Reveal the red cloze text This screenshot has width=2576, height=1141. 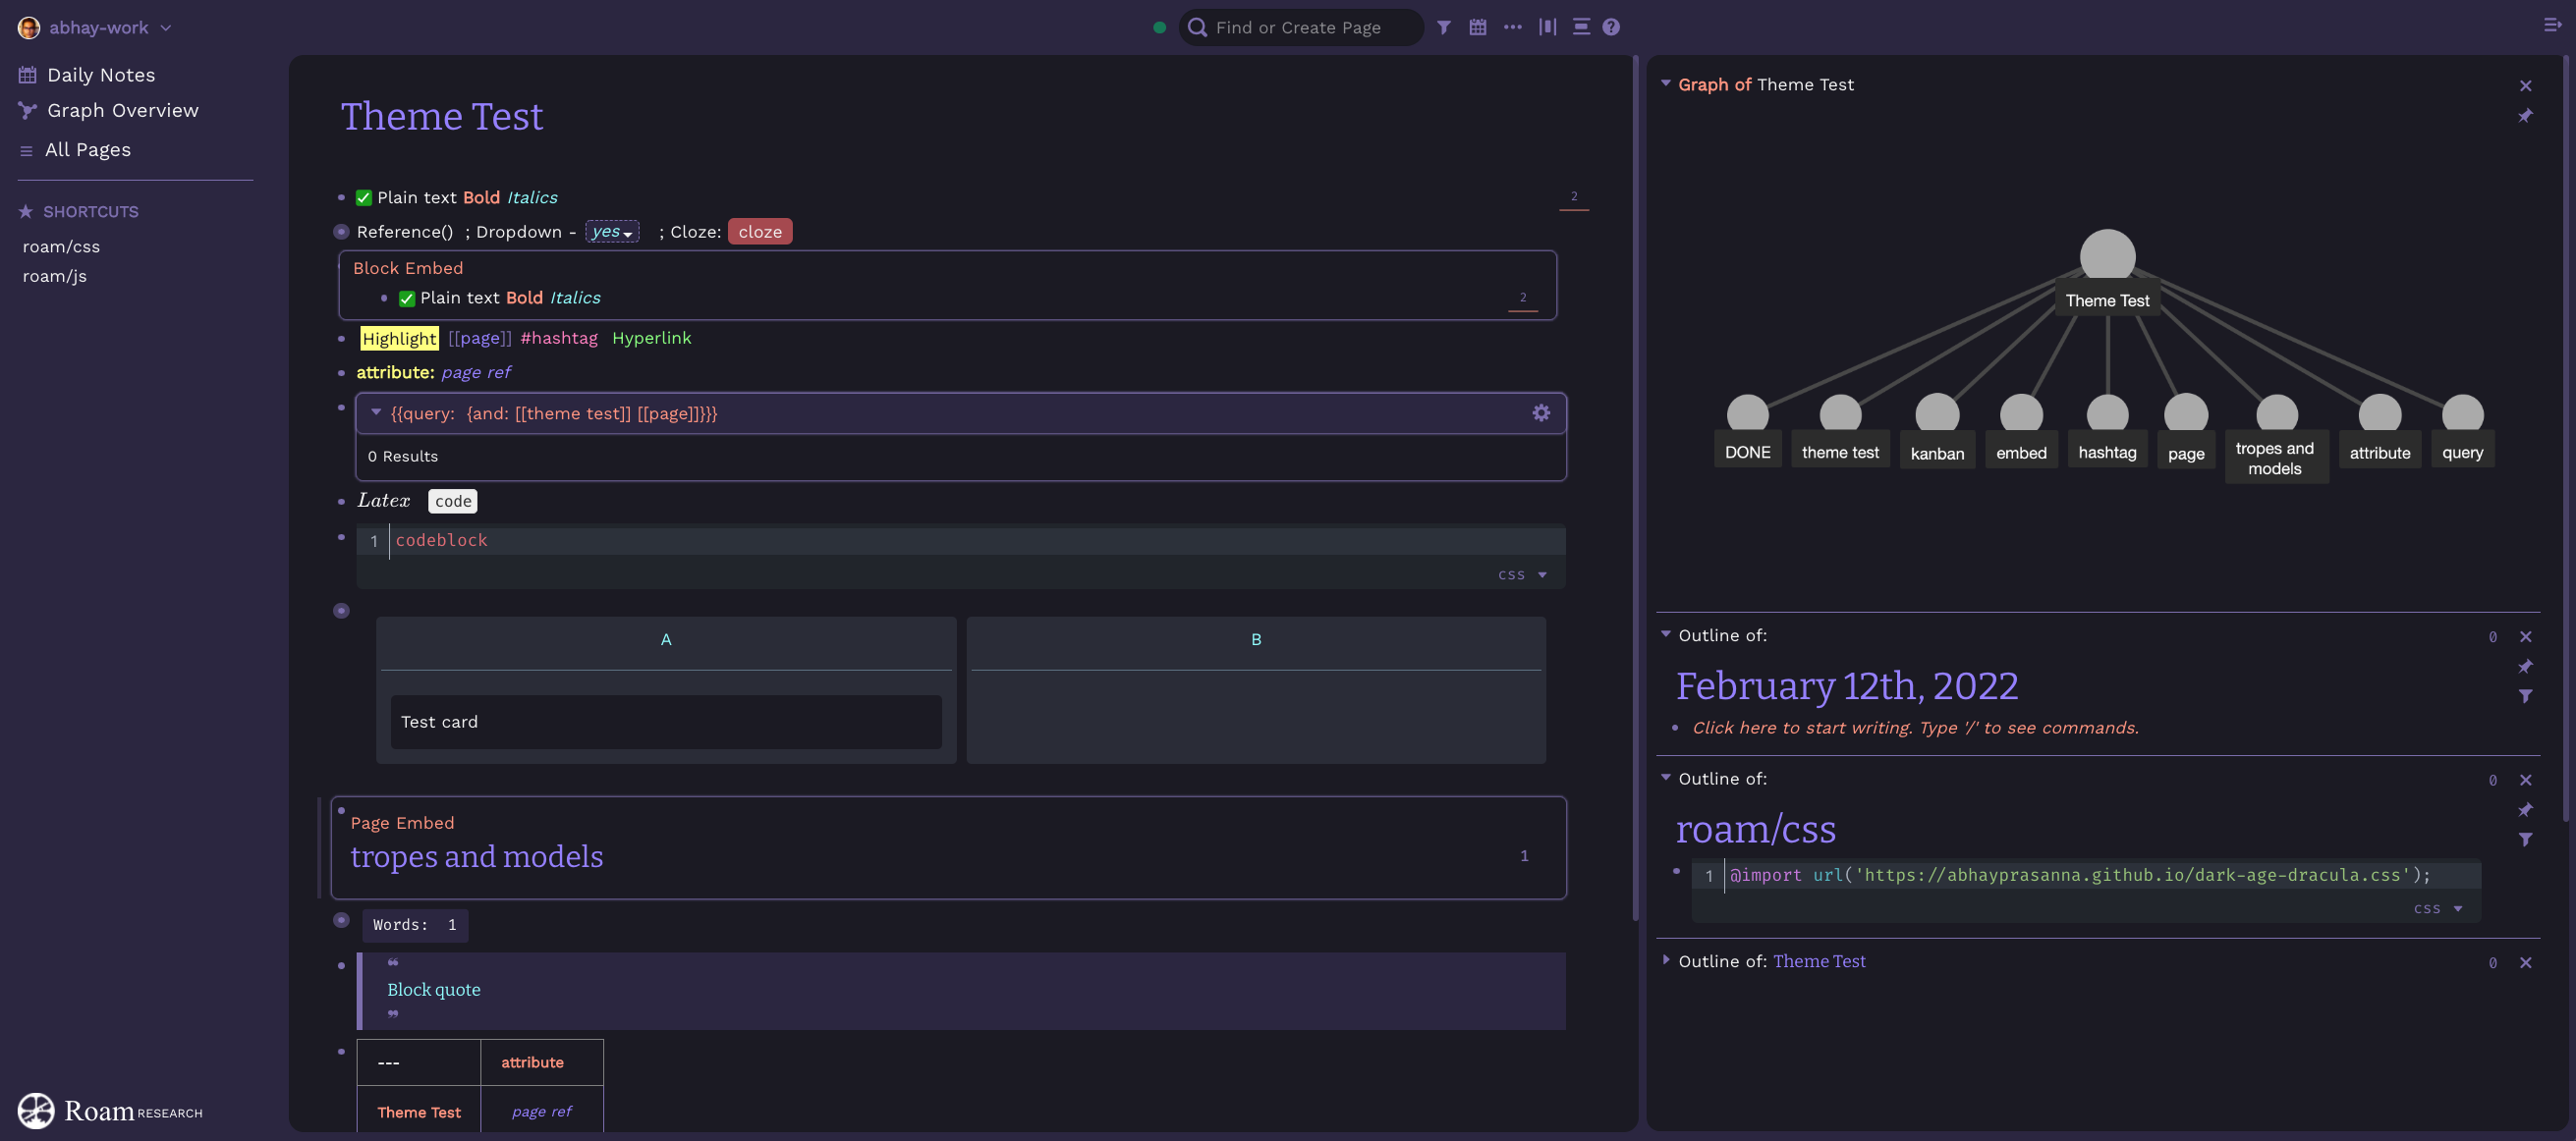pyautogui.click(x=759, y=232)
